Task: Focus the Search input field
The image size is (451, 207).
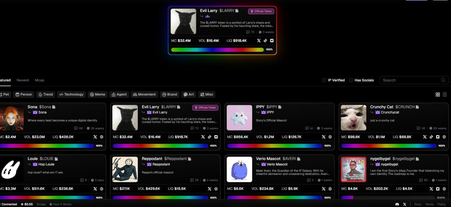Action: pos(414,80)
